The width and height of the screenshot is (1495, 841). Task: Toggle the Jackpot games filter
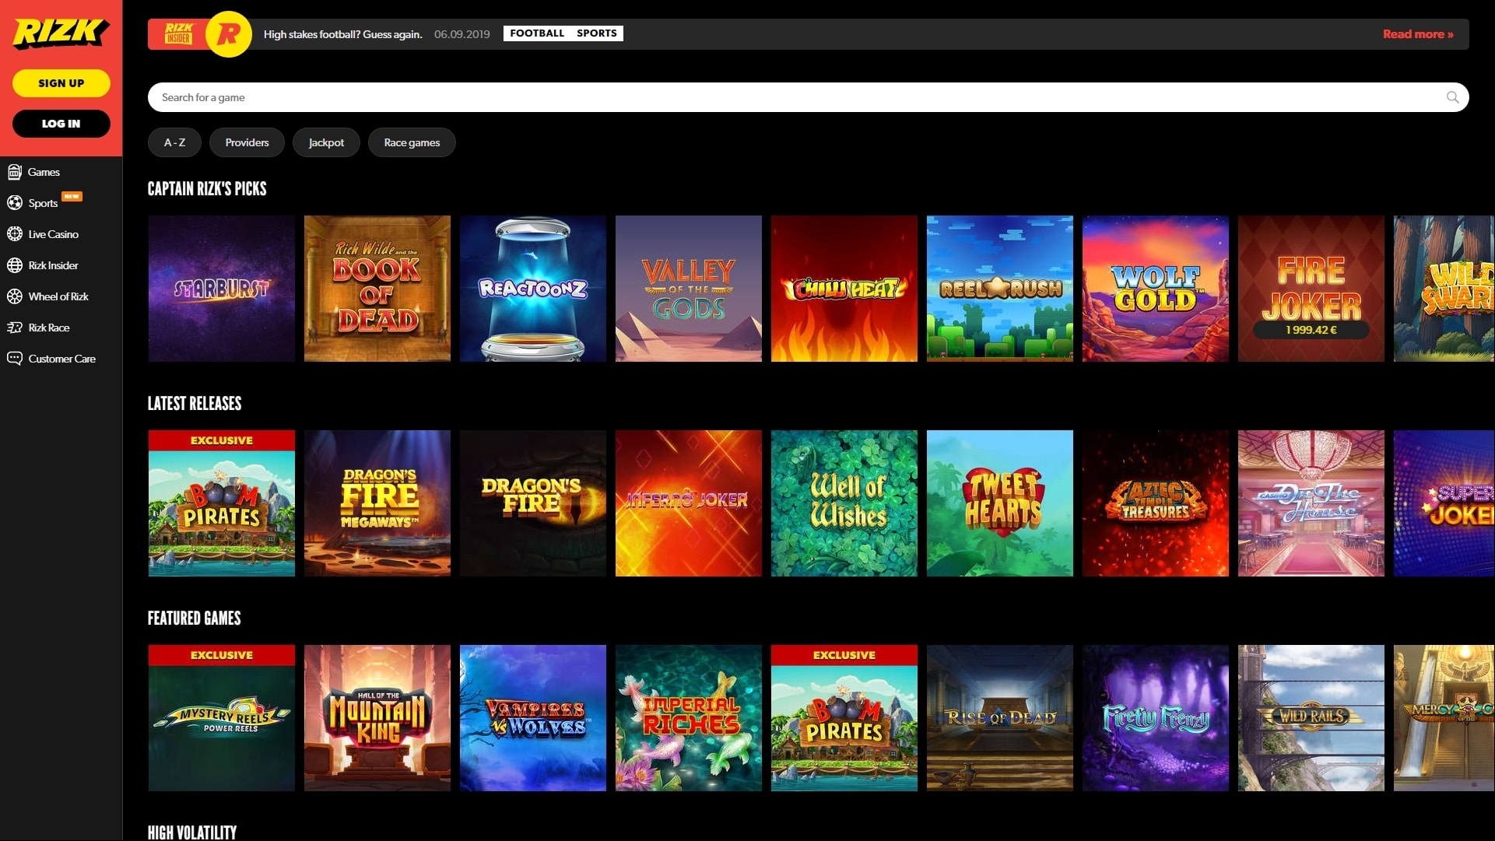(x=326, y=142)
